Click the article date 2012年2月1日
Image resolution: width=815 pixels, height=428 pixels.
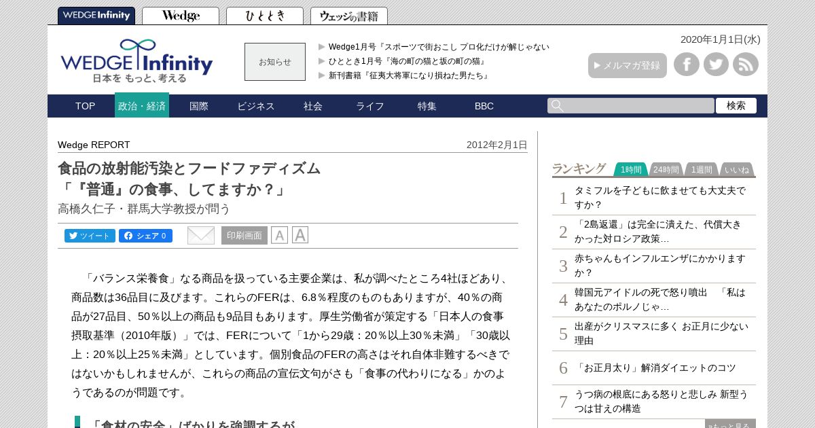[x=497, y=145]
